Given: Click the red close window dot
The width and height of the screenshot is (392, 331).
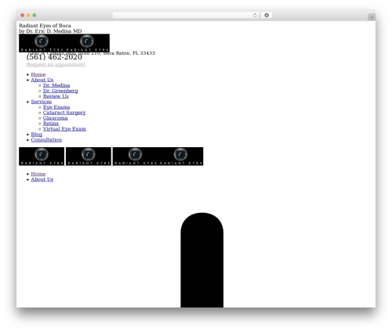Looking at the screenshot, I should click(x=23, y=15).
